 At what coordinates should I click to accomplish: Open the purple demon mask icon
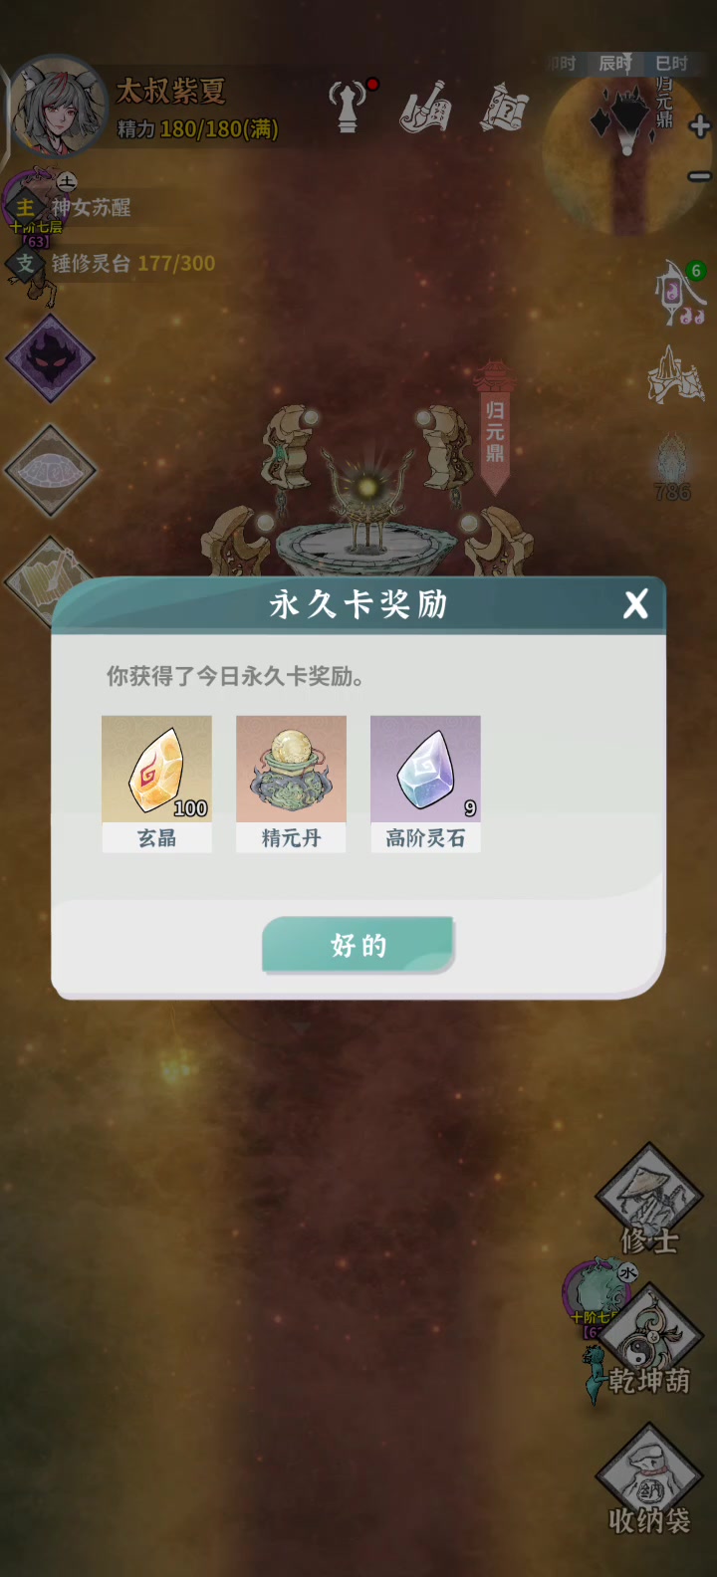[x=50, y=359]
